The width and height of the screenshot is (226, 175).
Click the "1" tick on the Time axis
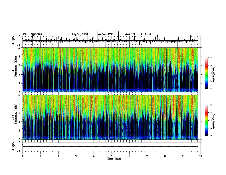[x=40, y=156]
